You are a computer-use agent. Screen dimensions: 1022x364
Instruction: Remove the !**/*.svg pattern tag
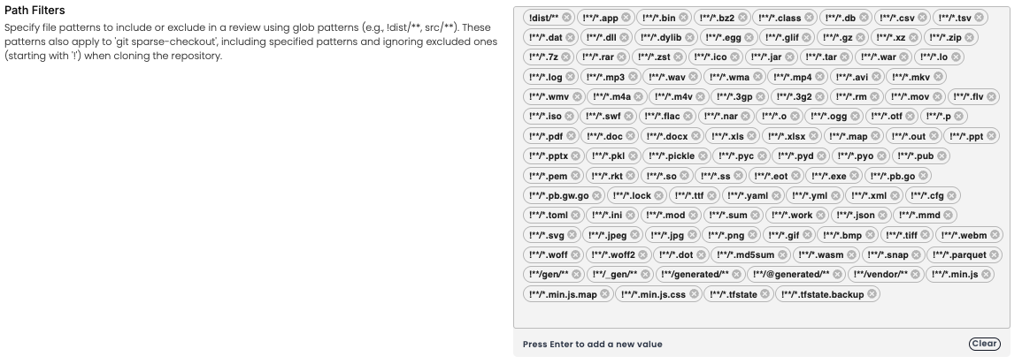[572, 235]
